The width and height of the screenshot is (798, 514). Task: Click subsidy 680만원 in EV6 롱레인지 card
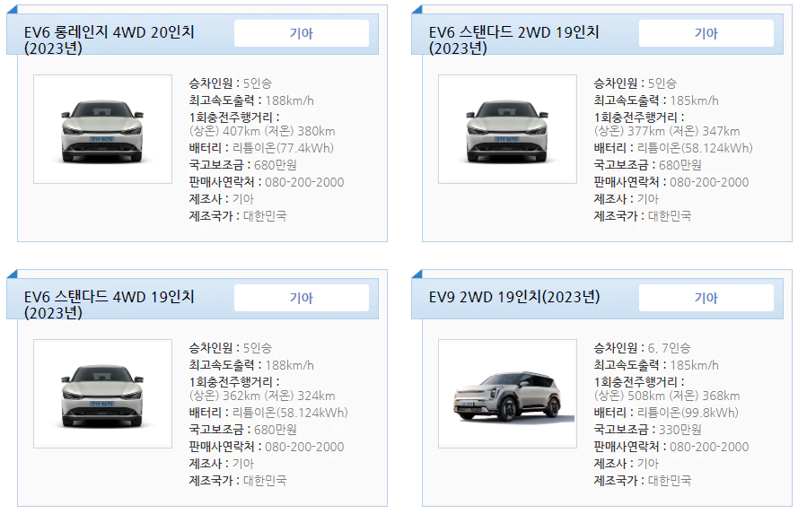(276, 165)
